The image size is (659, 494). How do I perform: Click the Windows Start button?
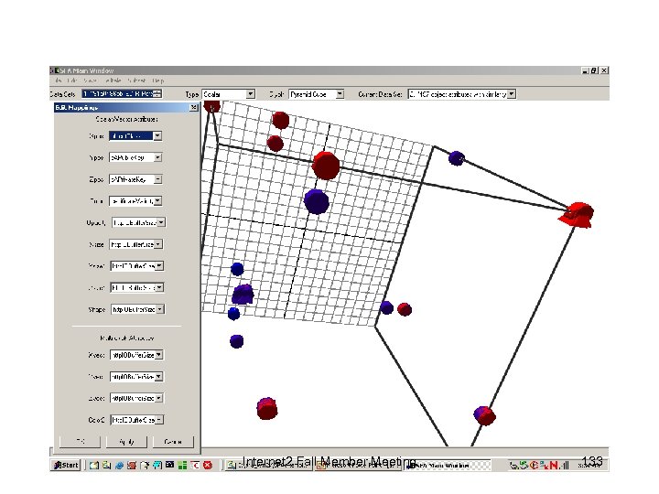(x=67, y=465)
